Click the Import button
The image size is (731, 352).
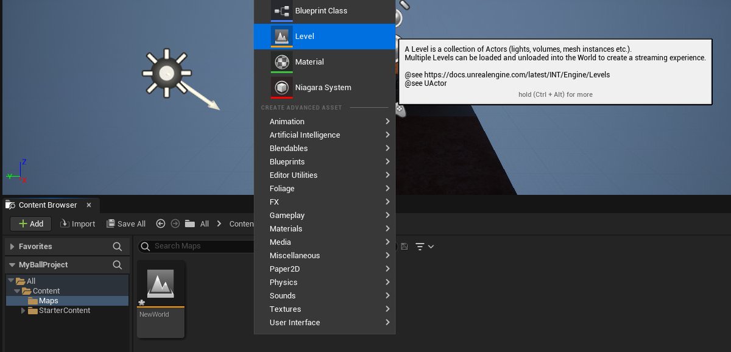pos(77,224)
